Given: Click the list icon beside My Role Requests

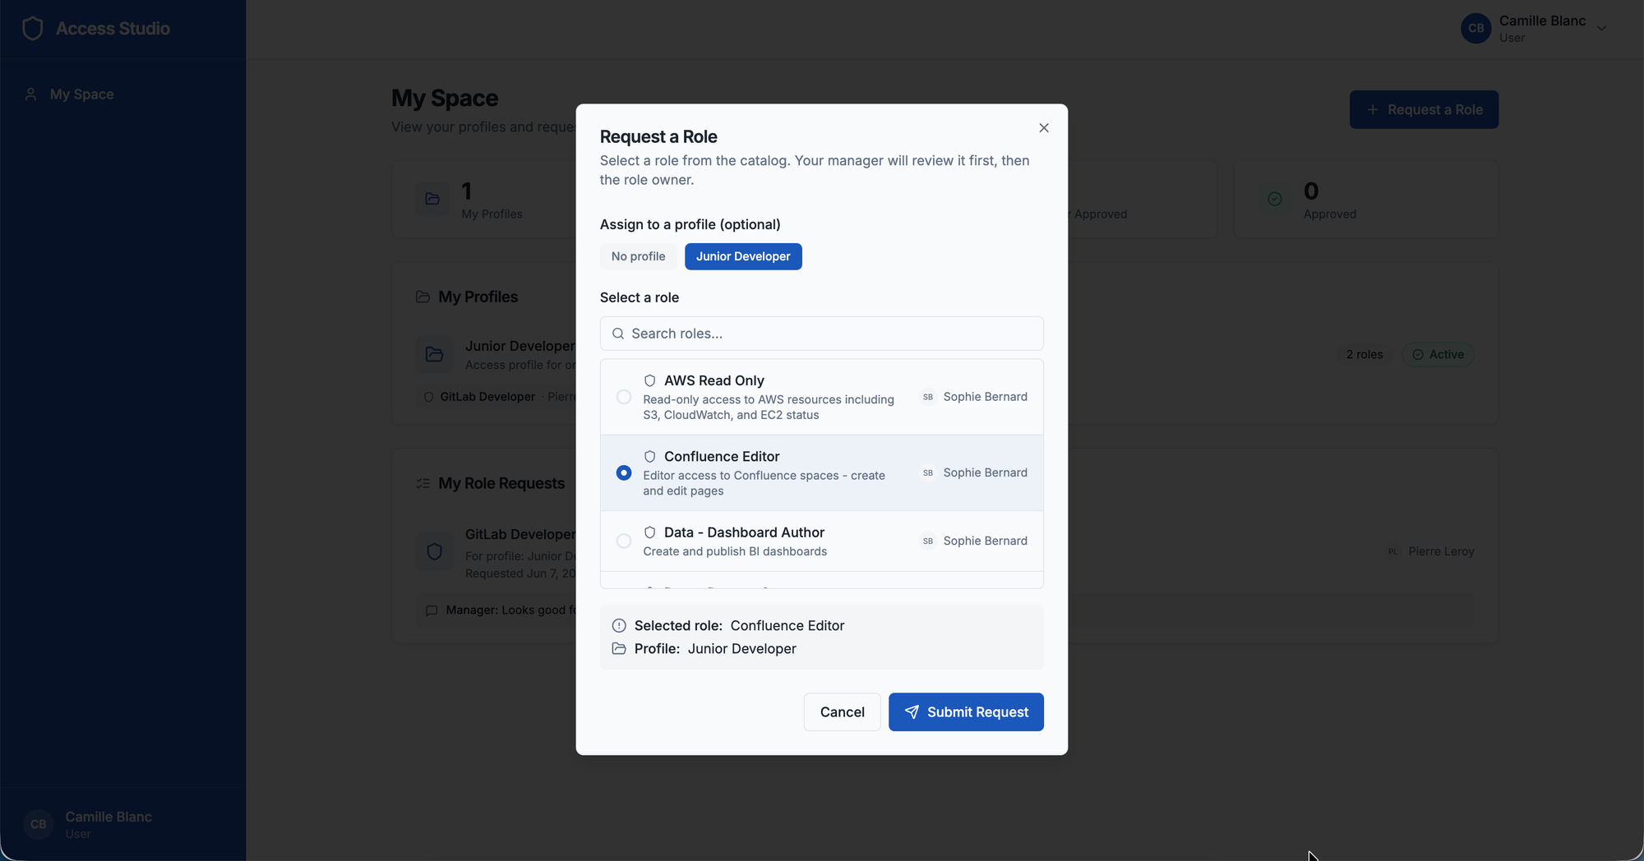Looking at the screenshot, I should coord(423,483).
